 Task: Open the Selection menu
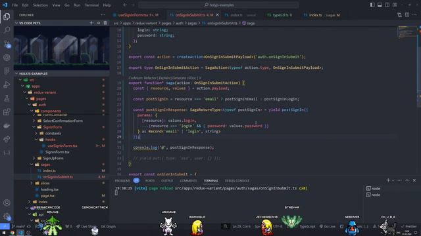click(x=40, y=5)
